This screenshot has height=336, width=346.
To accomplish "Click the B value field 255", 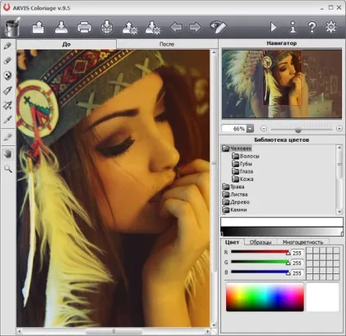I will pyautogui.click(x=297, y=273).
